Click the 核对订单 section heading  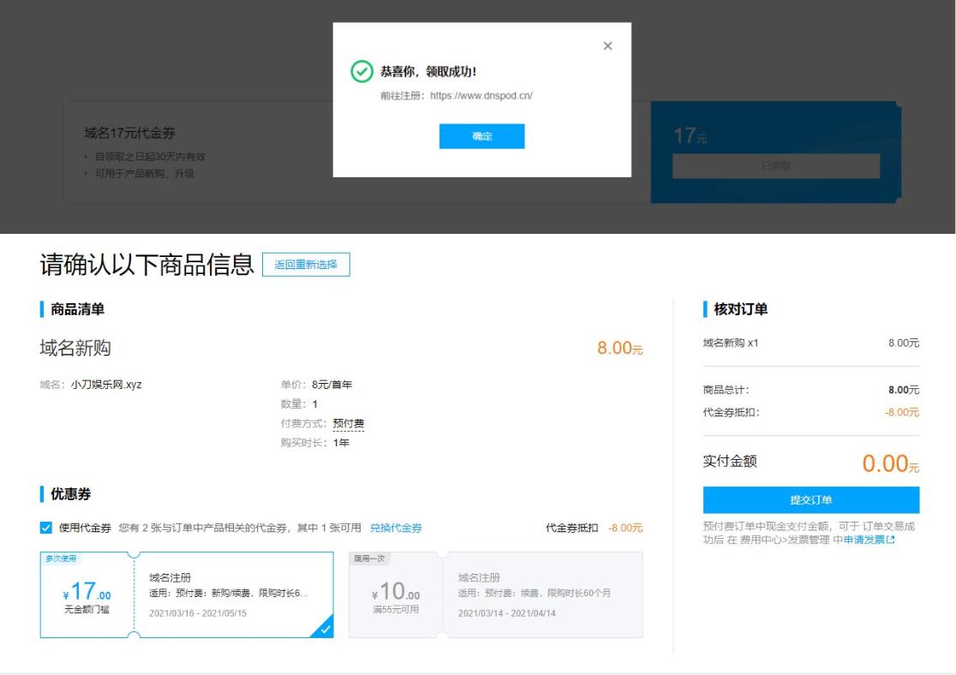click(740, 309)
